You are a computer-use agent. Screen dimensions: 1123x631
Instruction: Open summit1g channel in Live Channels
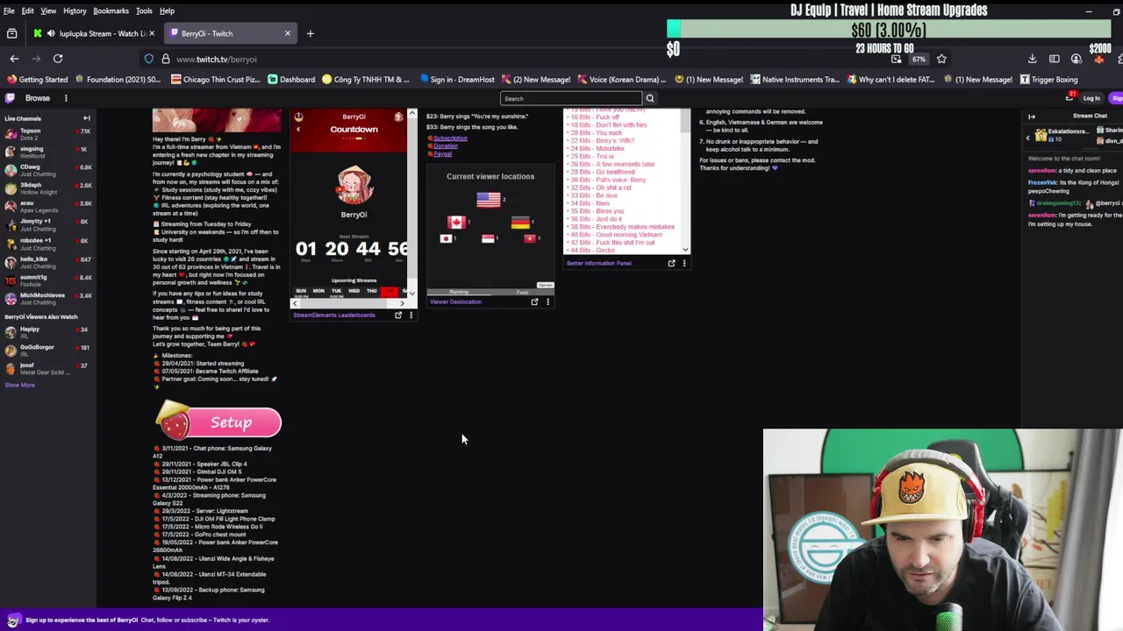(48, 280)
